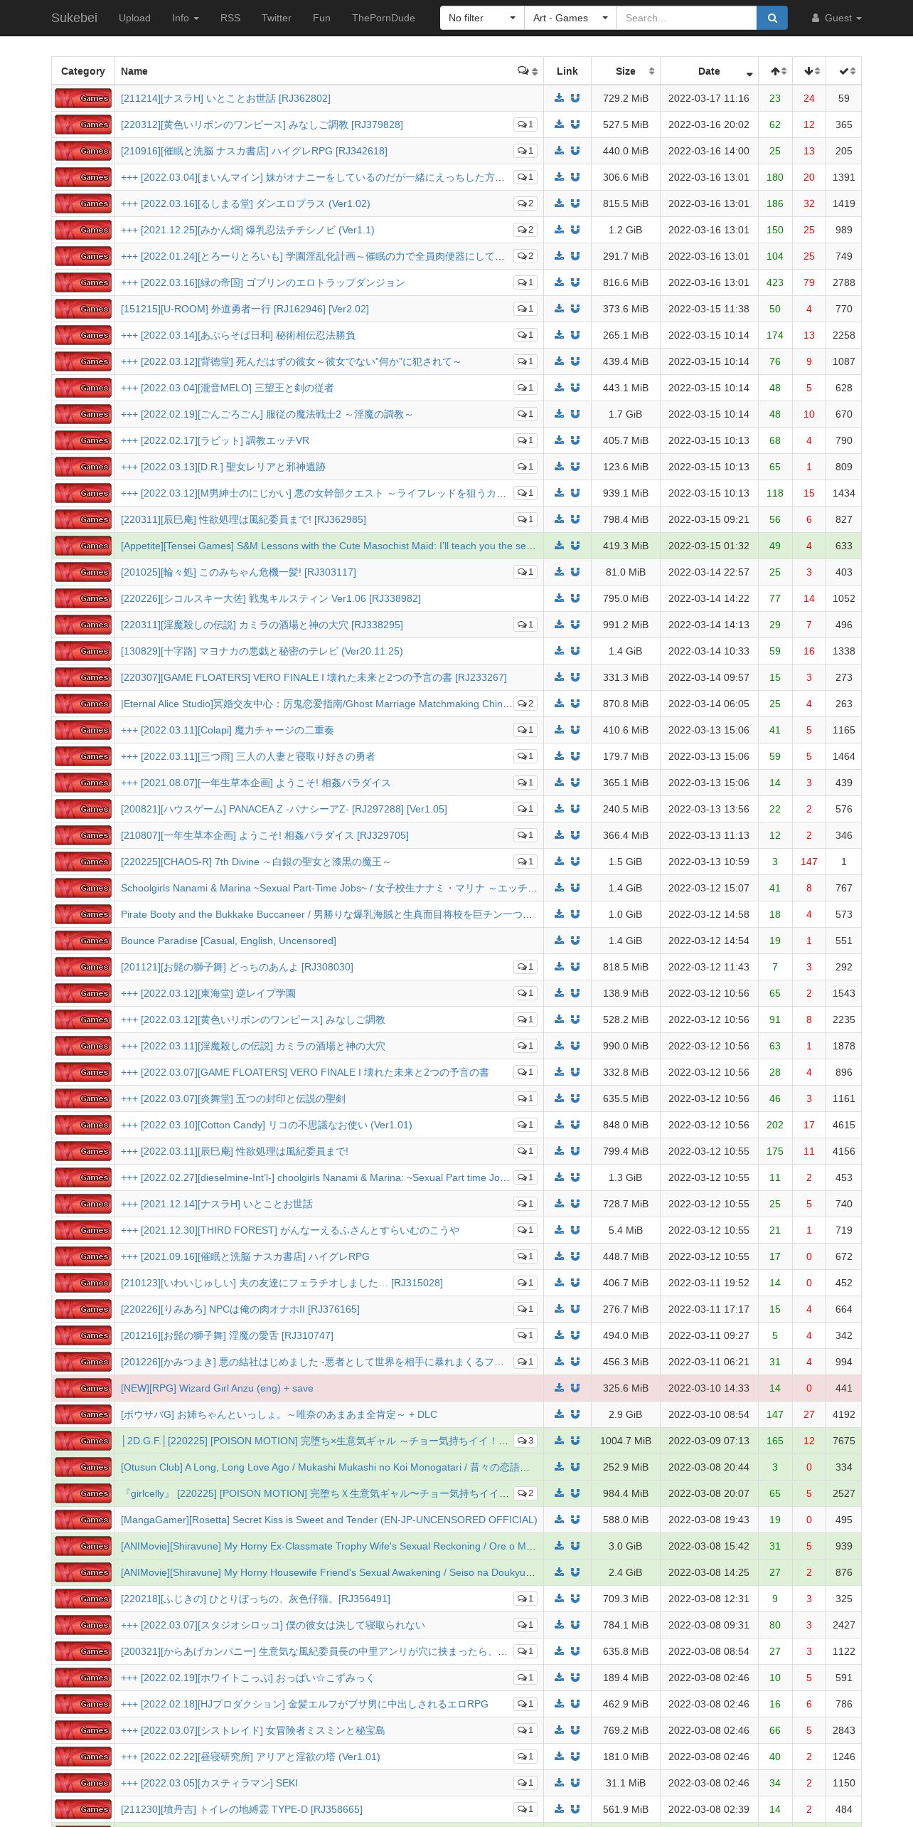Download torrent for PANACEA Z row

coord(559,809)
